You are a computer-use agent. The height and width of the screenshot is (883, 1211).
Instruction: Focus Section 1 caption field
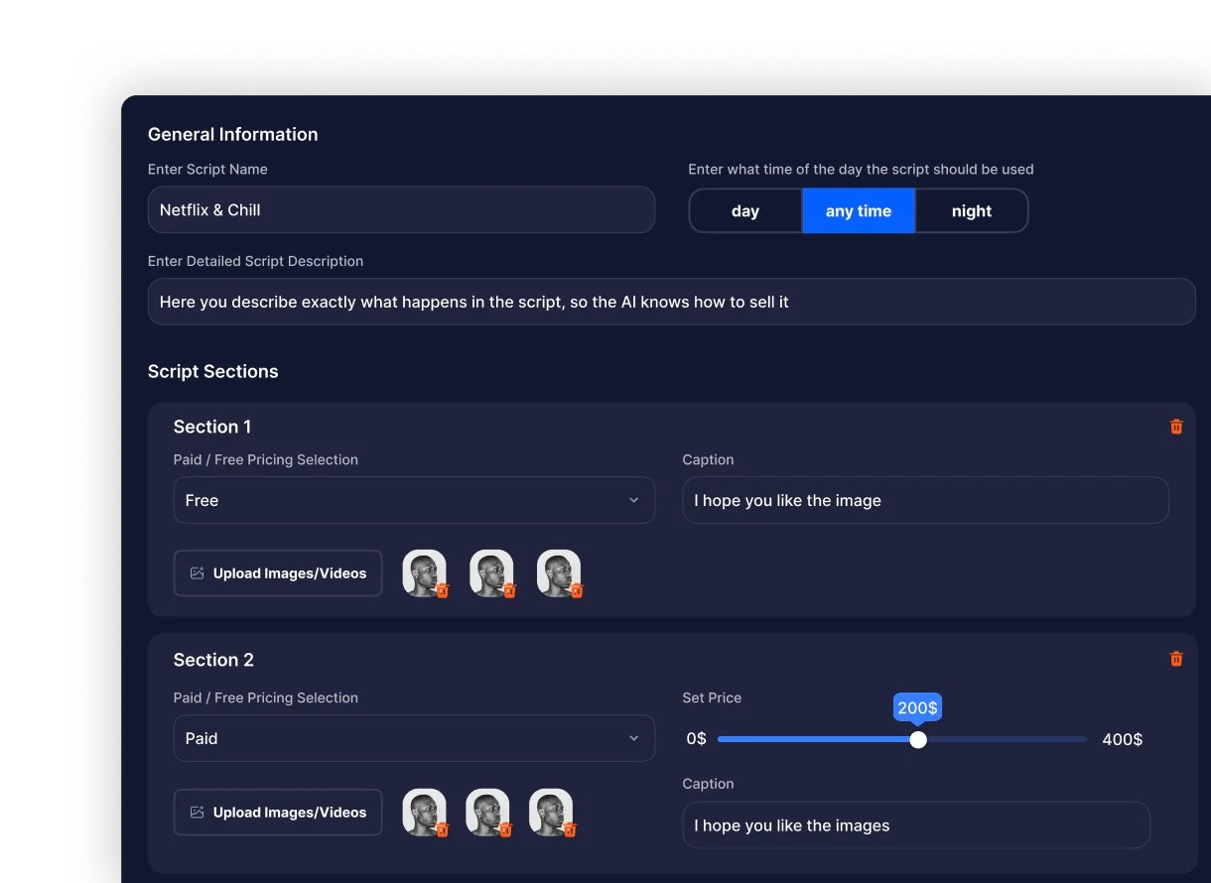coord(925,500)
